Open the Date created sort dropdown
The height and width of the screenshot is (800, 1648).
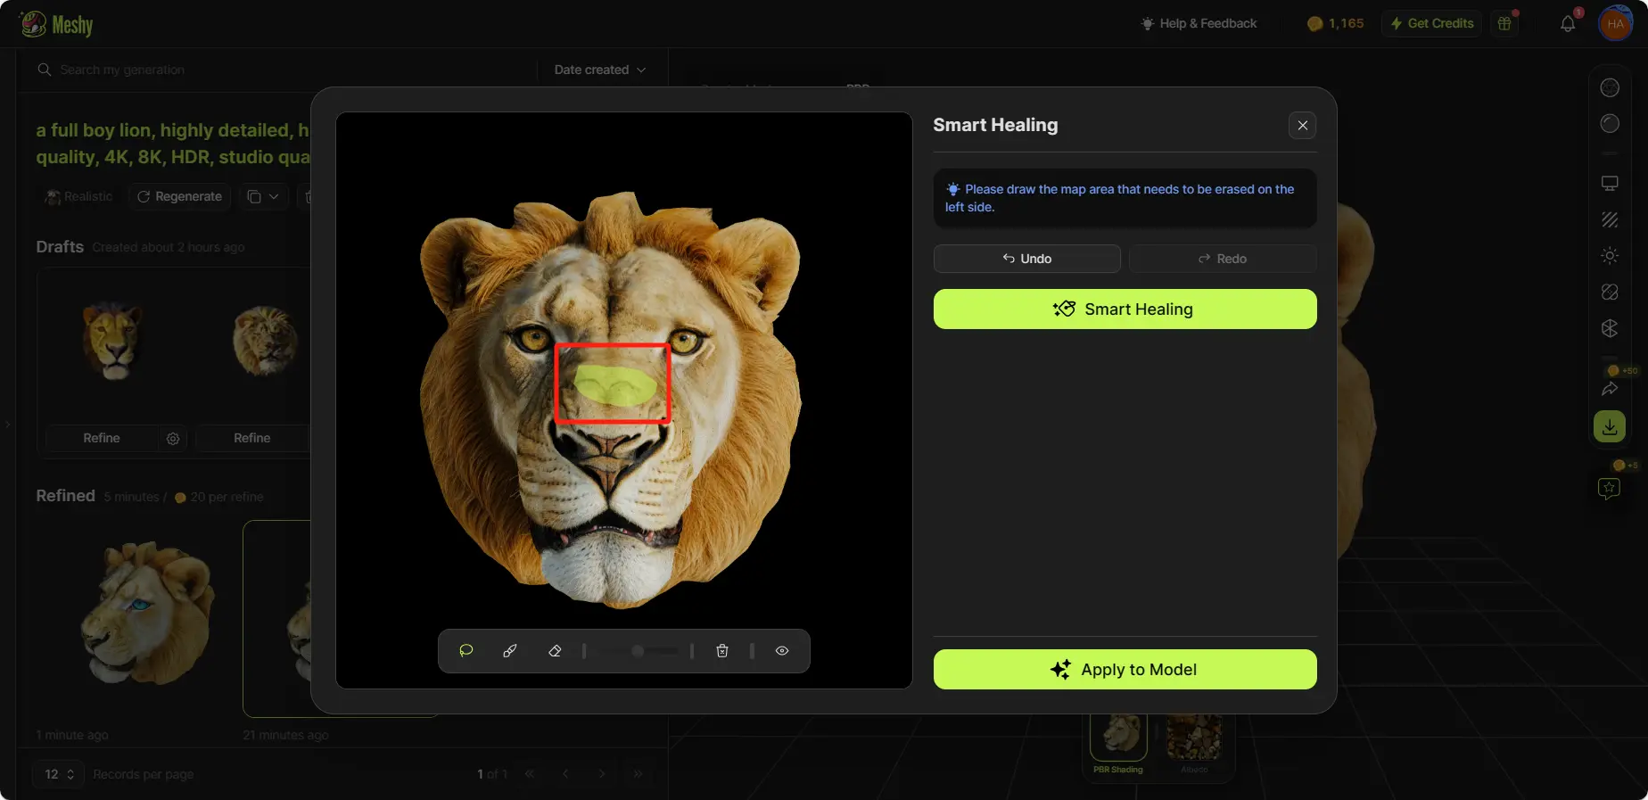[600, 70]
